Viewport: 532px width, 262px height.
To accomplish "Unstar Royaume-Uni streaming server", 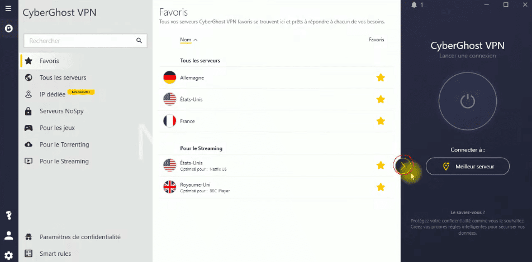I will pos(381,187).
